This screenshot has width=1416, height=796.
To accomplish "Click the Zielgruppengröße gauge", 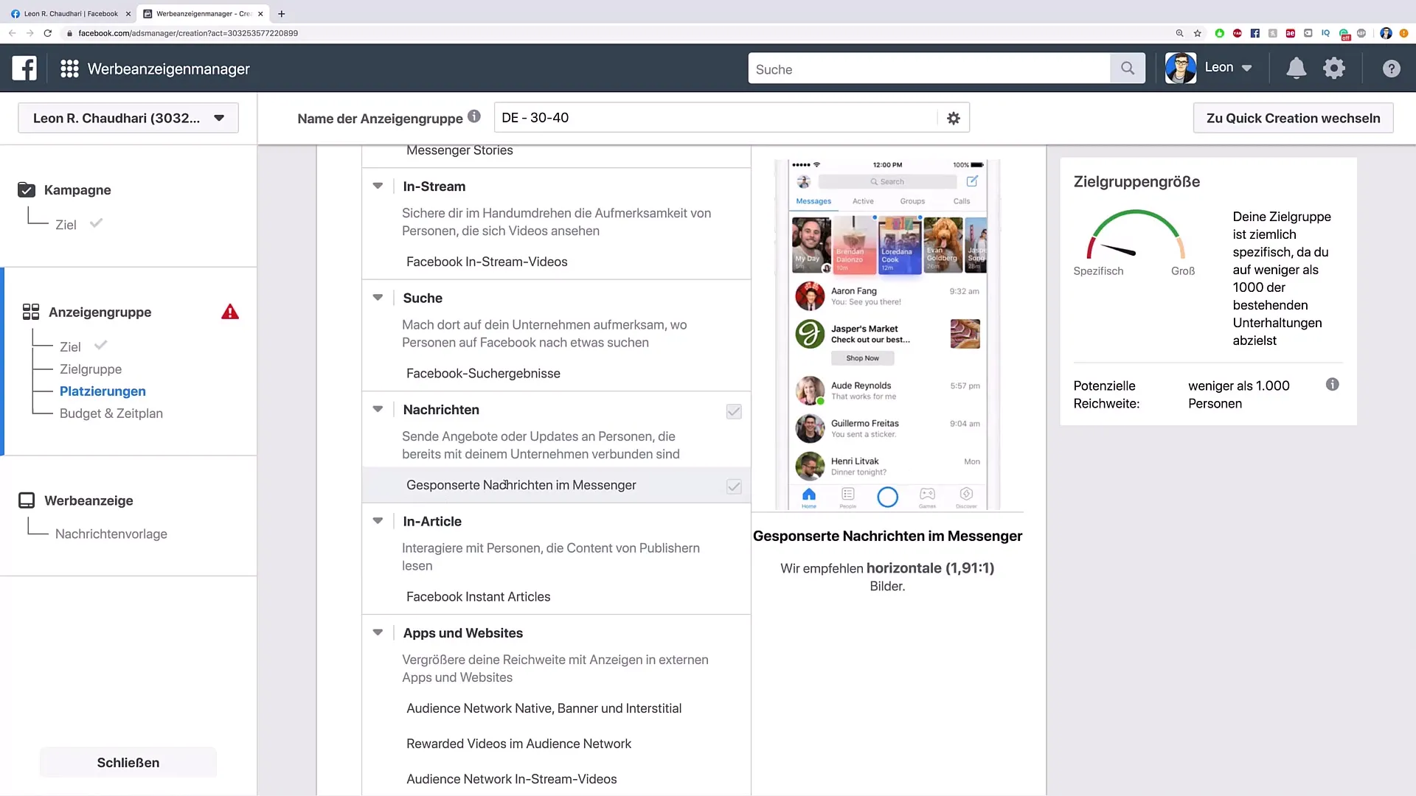I will point(1136,234).
